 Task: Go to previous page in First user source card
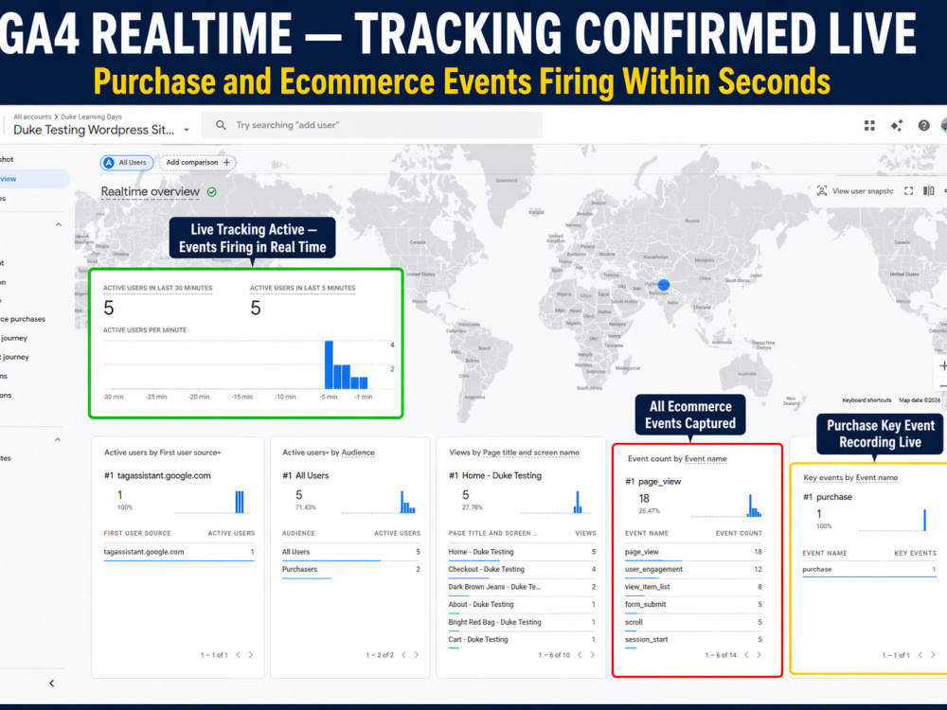point(238,654)
